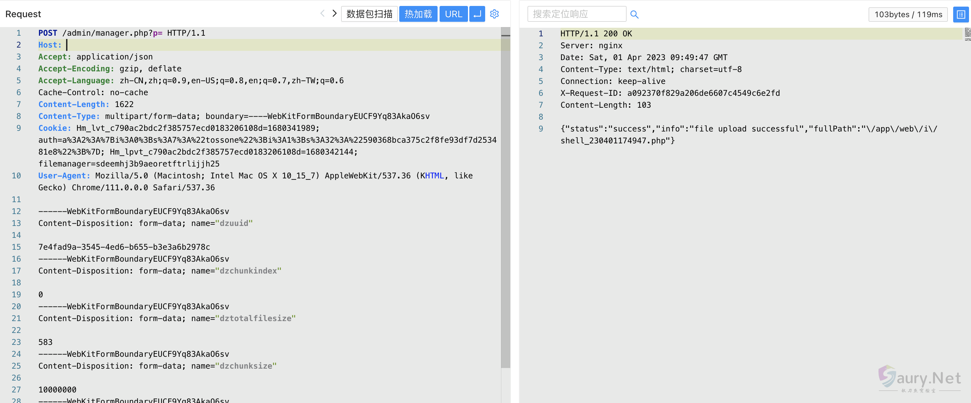Click the next request arrow
971x403 pixels.
[334, 14]
